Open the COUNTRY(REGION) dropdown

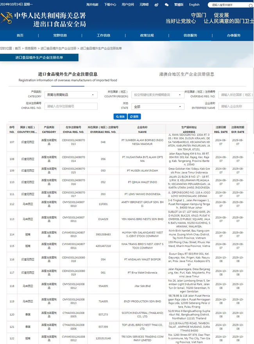pos(157,95)
